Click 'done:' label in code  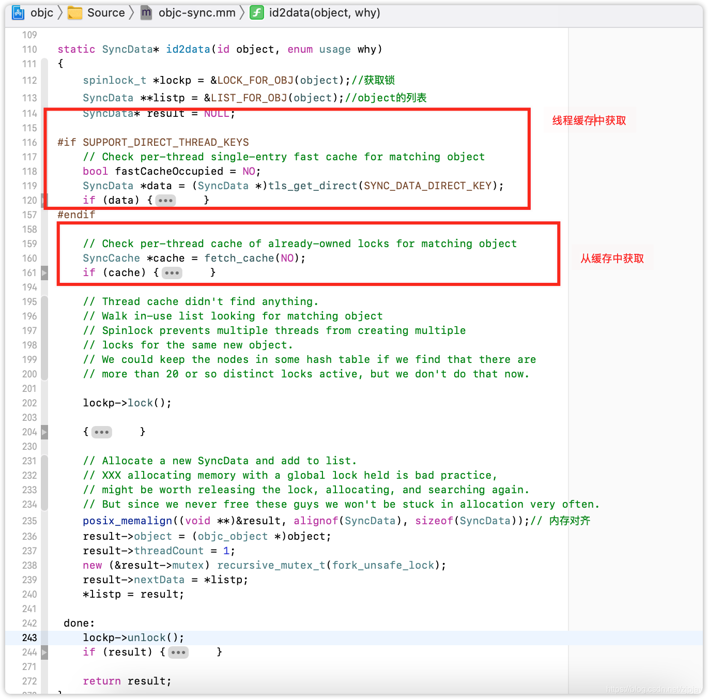79,623
